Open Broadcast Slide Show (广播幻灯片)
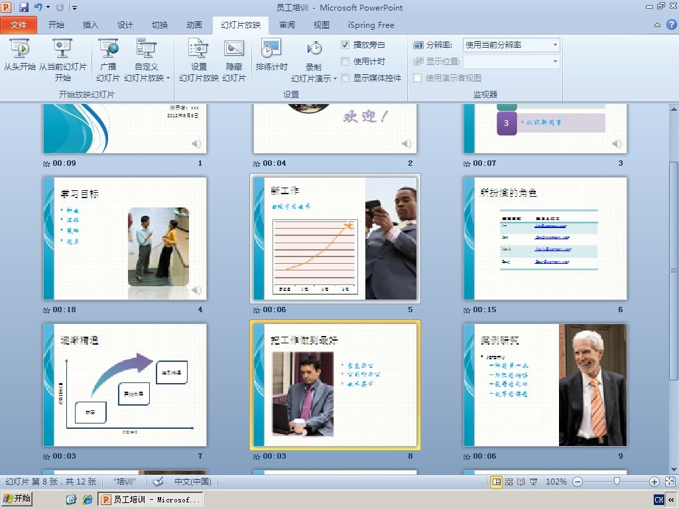Image resolution: width=679 pixels, height=509 pixels. point(108,60)
